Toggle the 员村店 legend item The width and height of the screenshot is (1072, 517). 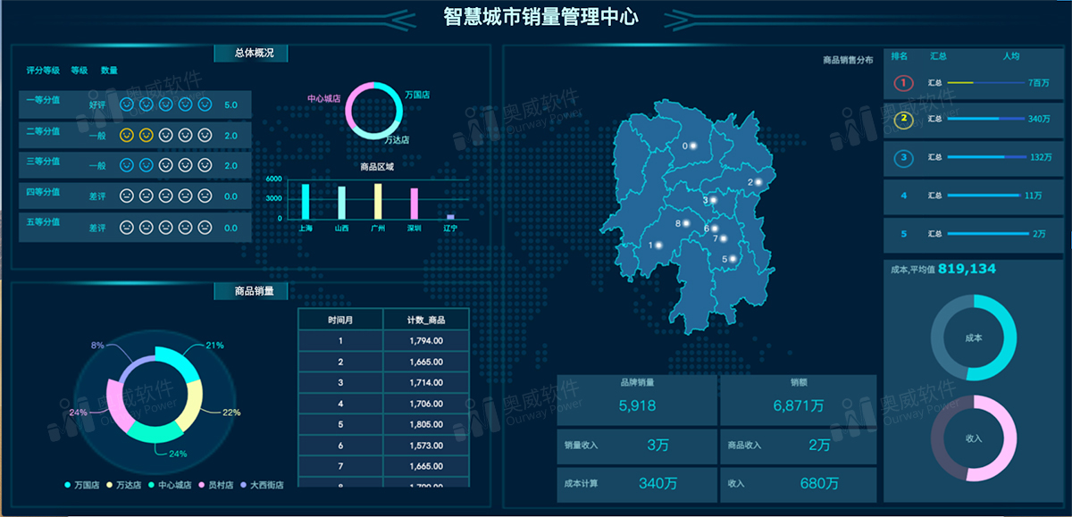pyautogui.click(x=215, y=485)
